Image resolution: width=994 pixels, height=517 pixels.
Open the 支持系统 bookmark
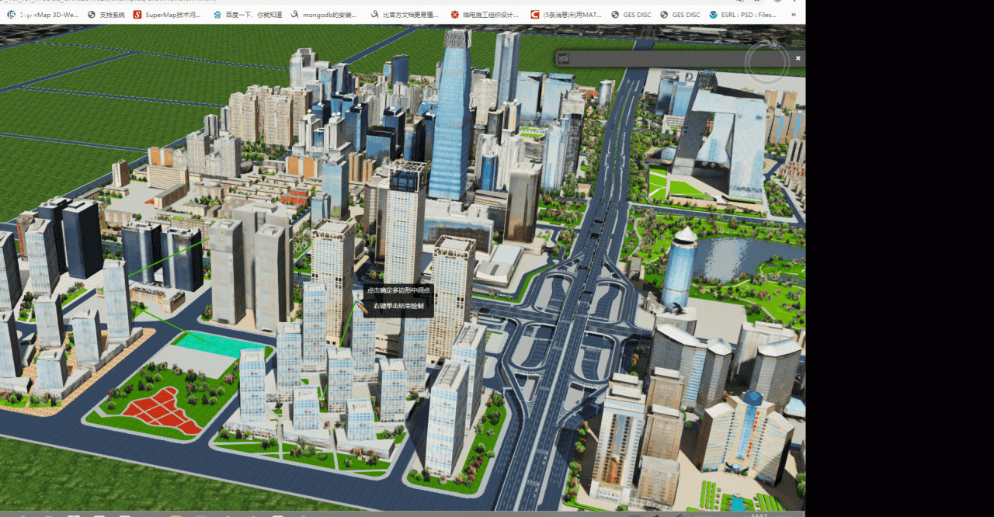(106, 15)
